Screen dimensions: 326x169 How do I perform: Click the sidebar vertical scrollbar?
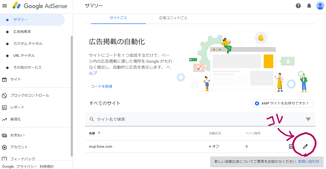coord(71,96)
